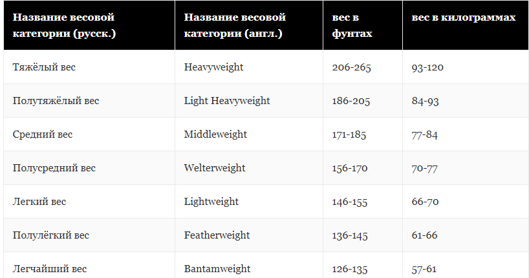Click the 186-205 pounds value
529x278 pixels.
[351, 101]
